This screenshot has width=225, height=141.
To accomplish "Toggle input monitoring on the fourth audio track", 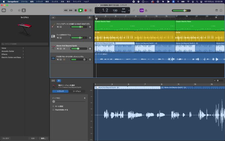I will pyautogui.click(x=64, y=59).
